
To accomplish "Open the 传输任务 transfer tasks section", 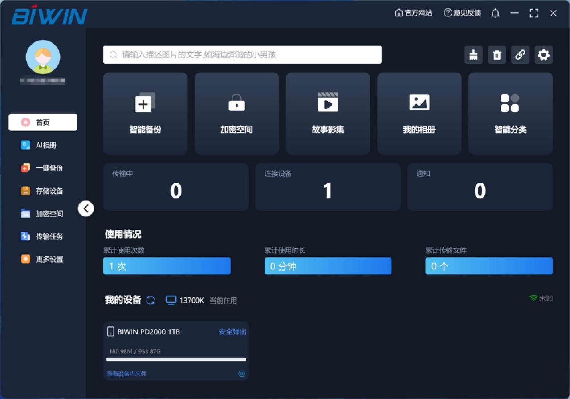I will coord(43,236).
